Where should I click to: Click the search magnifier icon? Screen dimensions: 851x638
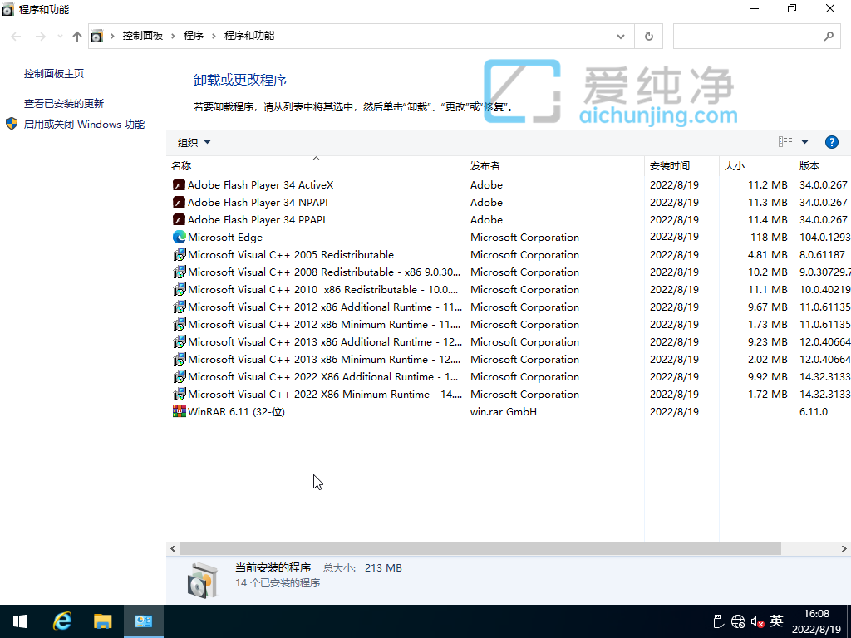829,37
